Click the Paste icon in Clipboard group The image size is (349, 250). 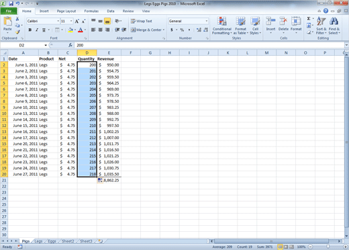(x=7, y=22)
